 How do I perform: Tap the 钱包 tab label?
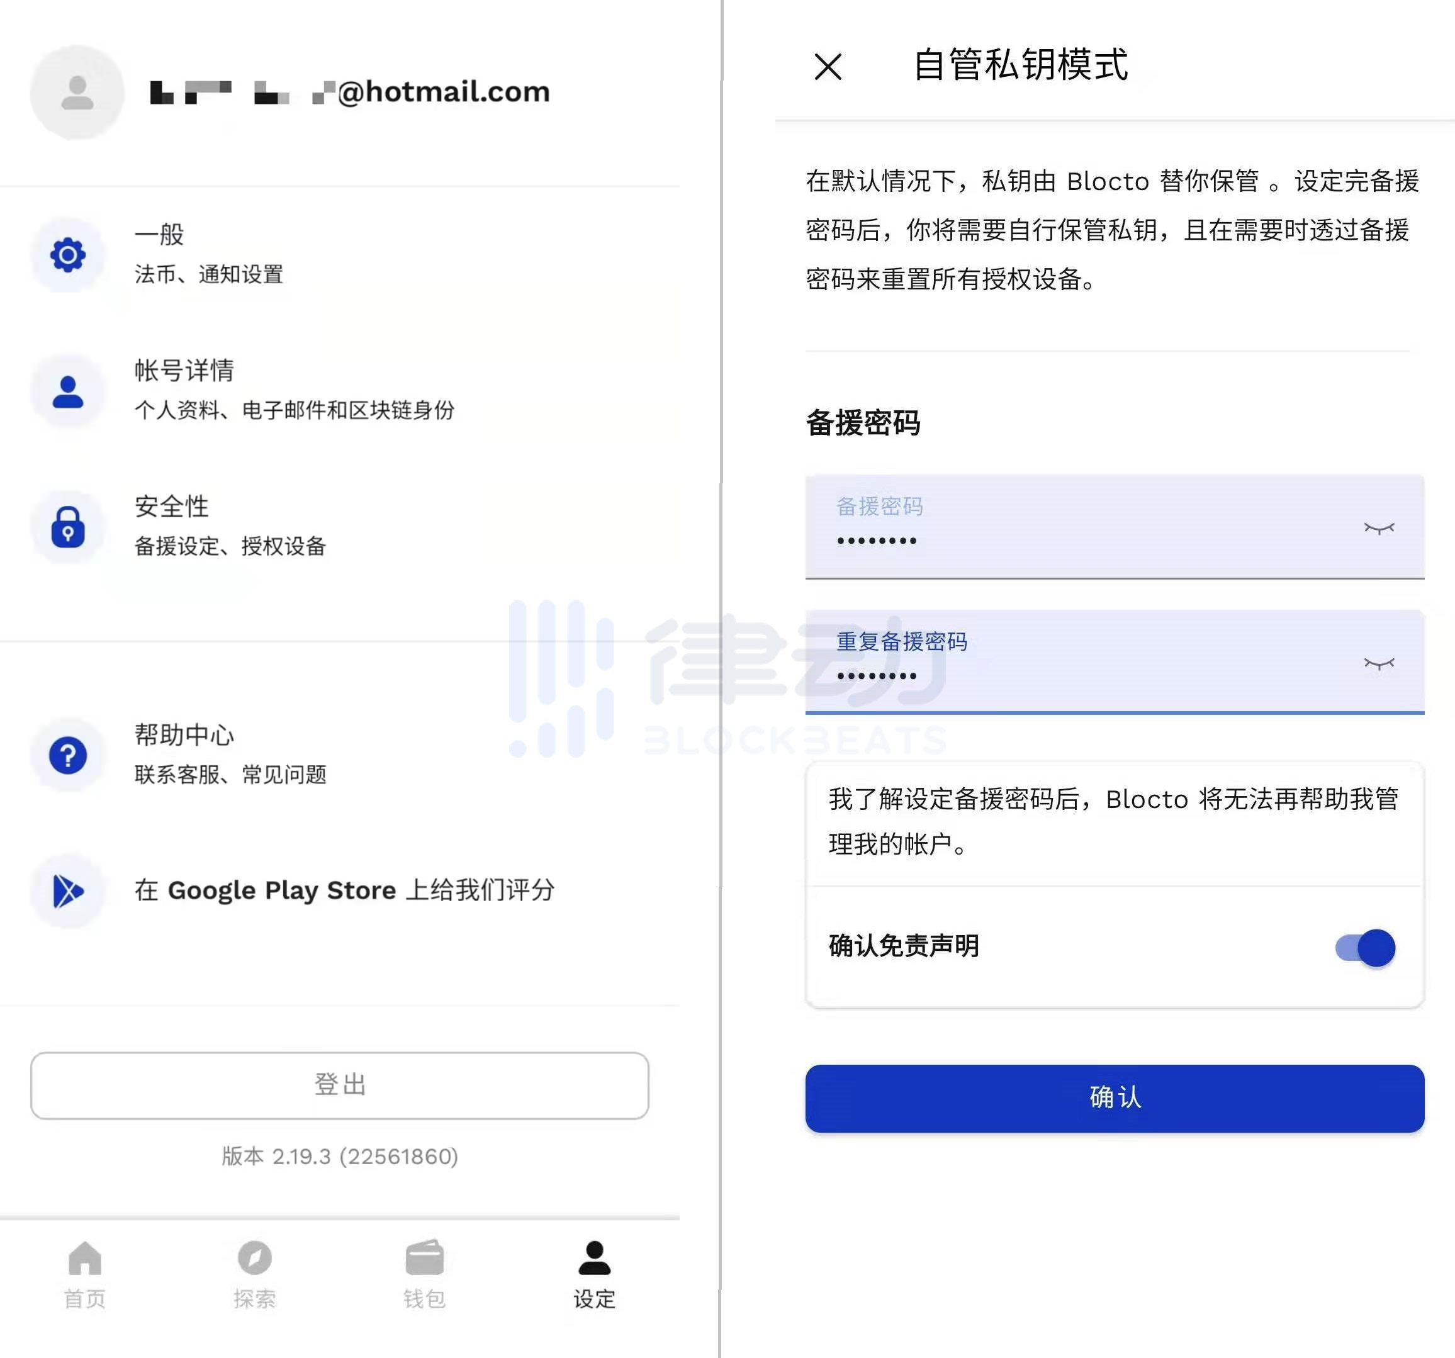(425, 1299)
